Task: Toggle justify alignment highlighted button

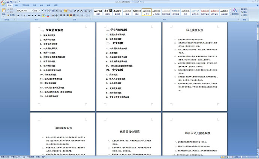Action: (x=71, y=15)
